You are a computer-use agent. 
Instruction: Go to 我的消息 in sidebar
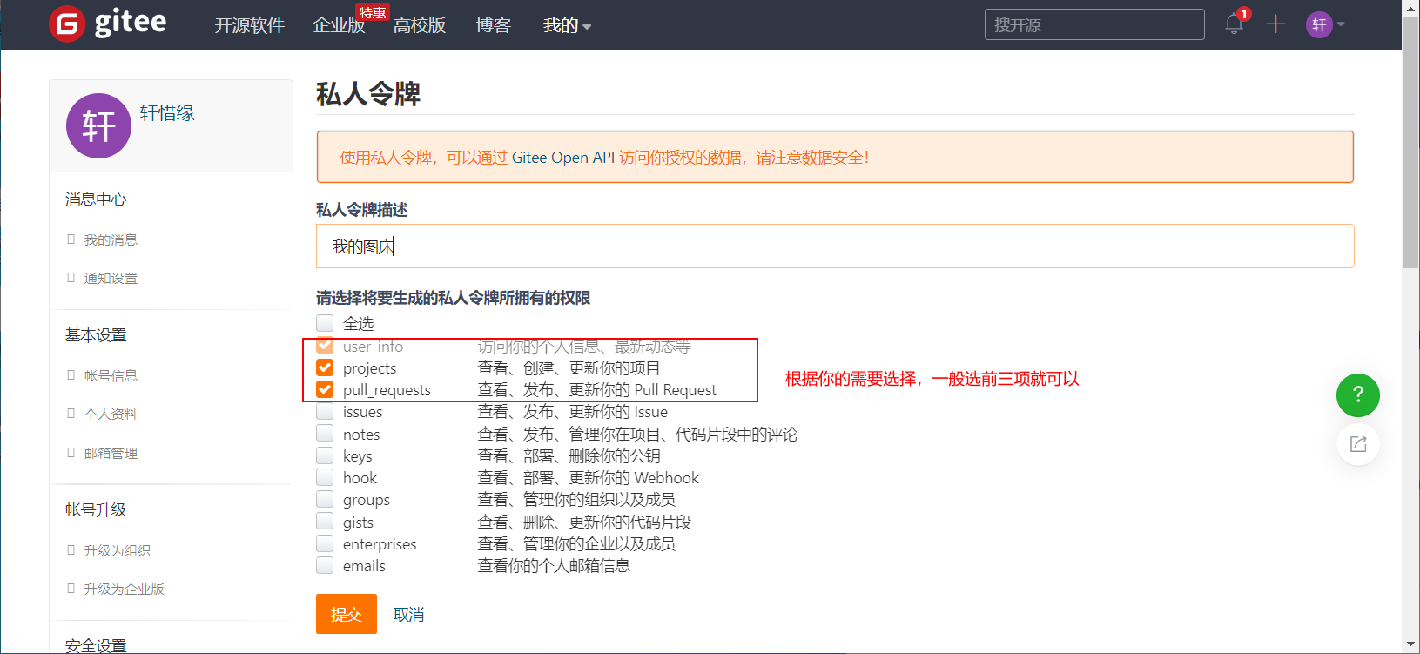coord(111,239)
